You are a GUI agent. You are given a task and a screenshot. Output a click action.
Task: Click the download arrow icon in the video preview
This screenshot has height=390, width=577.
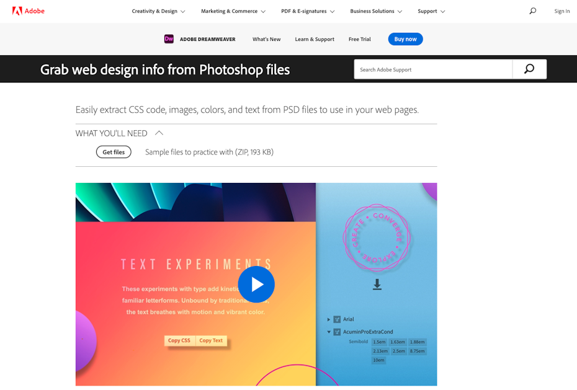[x=377, y=285]
